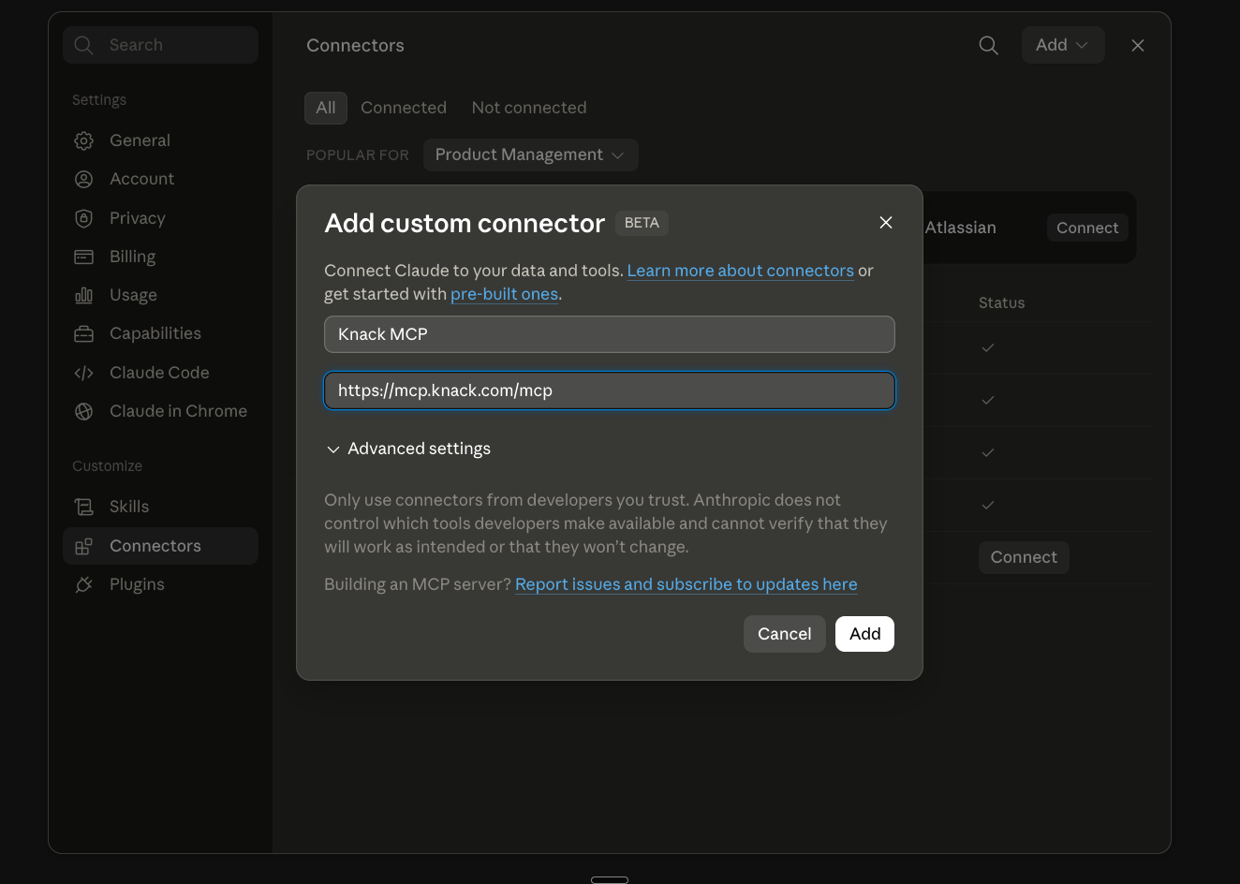Image resolution: width=1240 pixels, height=884 pixels.
Task: Click the Usage bar chart icon
Action: coord(83,295)
